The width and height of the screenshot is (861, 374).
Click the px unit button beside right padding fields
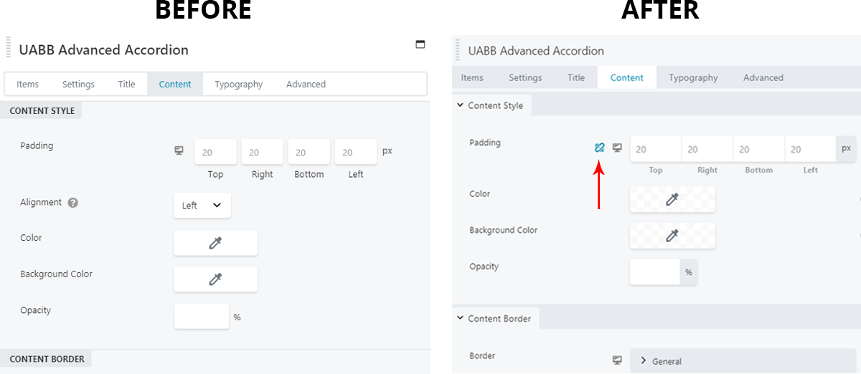tap(846, 149)
